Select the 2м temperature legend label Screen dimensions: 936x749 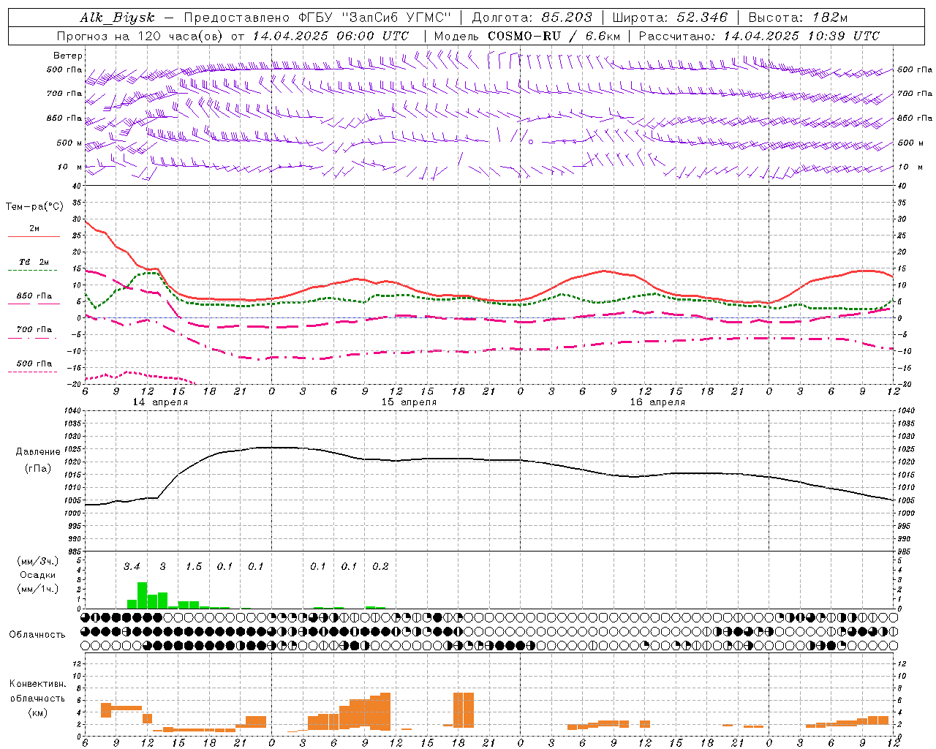pos(34,228)
